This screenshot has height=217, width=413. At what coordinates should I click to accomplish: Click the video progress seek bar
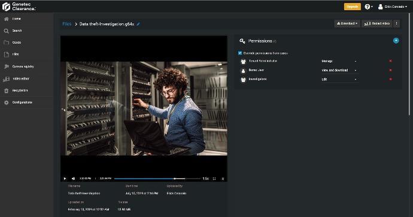pyautogui.click(x=157, y=179)
